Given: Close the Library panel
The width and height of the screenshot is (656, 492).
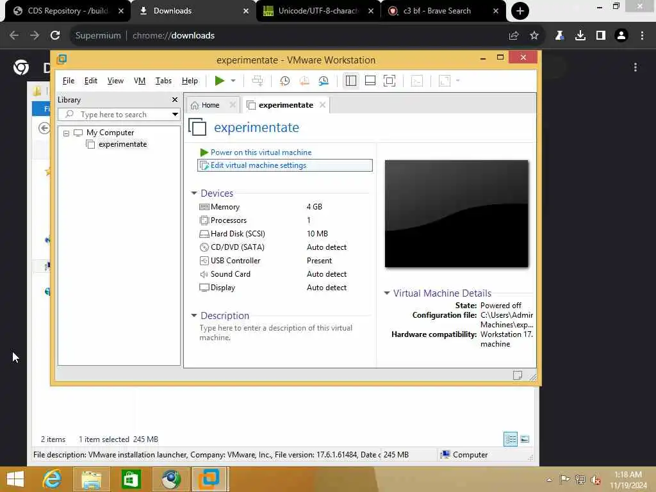Looking at the screenshot, I should [175, 99].
